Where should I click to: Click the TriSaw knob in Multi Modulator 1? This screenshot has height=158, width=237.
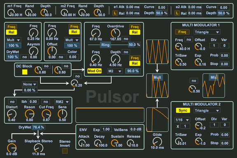(179, 62)
